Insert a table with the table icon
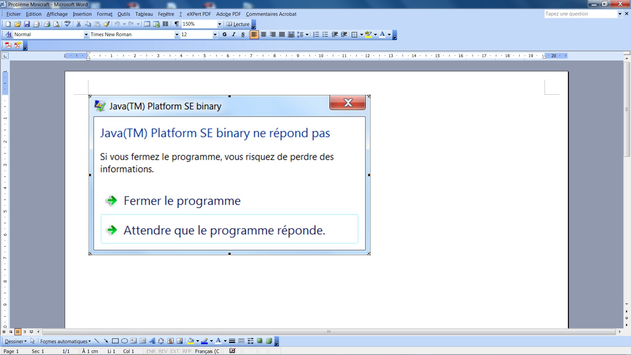This screenshot has height=355, width=631. [147, 24]
